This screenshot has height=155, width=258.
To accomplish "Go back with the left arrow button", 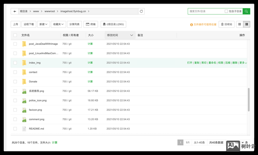I will tap(15, 11).
